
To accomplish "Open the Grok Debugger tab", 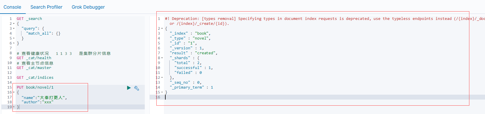I will tap(88, 7).
